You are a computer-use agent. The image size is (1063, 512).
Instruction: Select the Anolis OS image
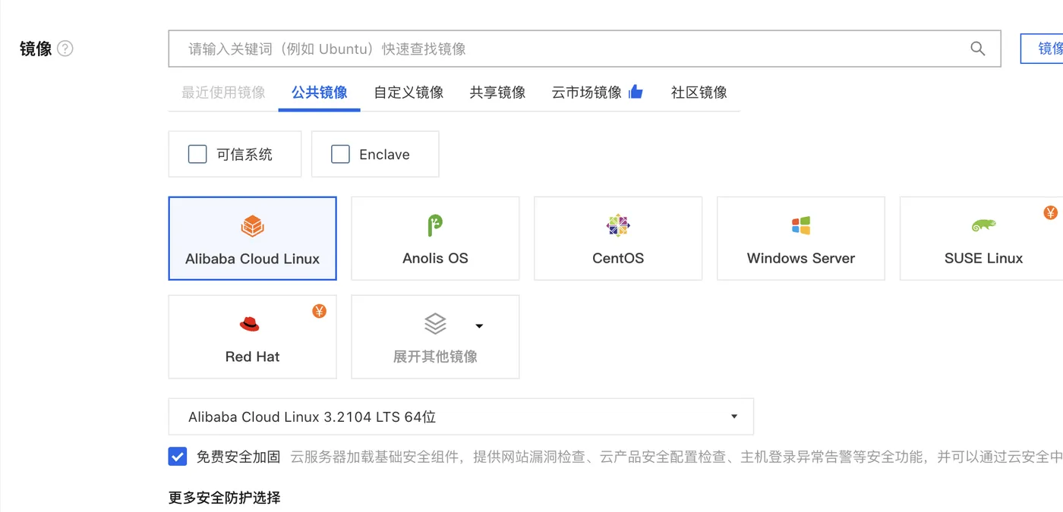(x=434, y=238)
